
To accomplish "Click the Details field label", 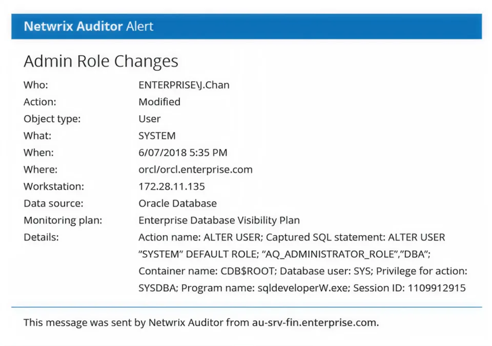I will coord(42,238).
